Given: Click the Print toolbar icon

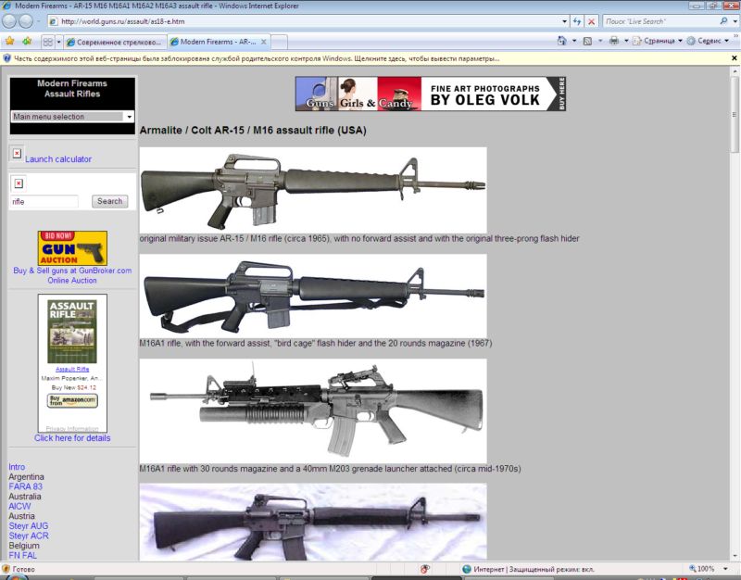Looking at the screenshot, I should tap(613, 42).
